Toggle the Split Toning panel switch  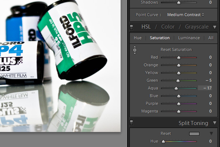pyautogui.click(x=132, y=122)
